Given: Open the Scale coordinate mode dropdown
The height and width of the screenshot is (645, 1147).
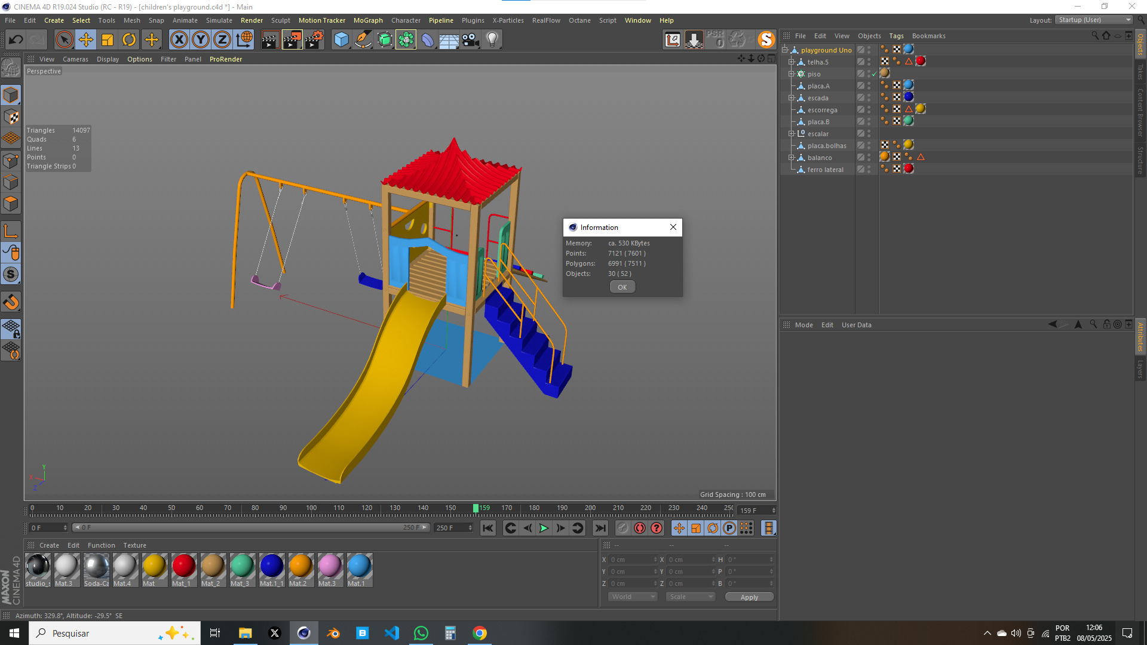Looking at the screenshot, I should (691, 597).
